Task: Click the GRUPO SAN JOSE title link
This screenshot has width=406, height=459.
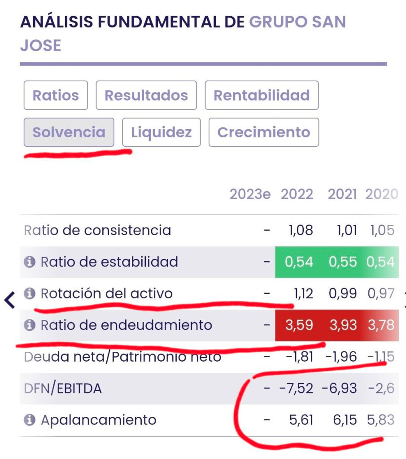Action: coord(297,22)
